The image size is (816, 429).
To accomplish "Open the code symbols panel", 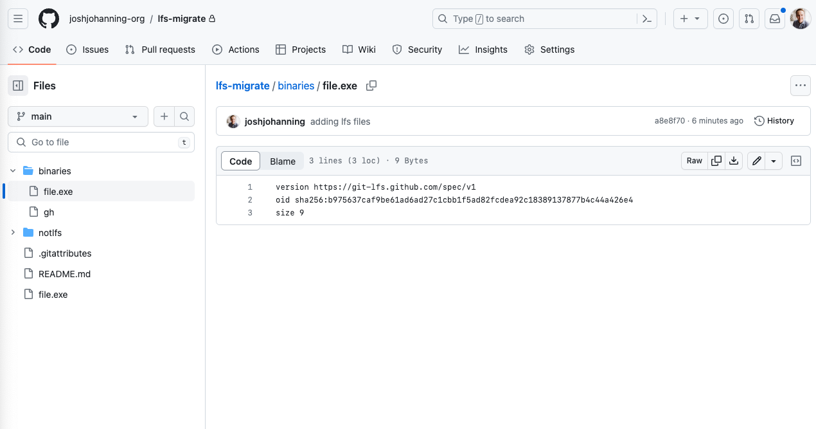I will (796, 161).
